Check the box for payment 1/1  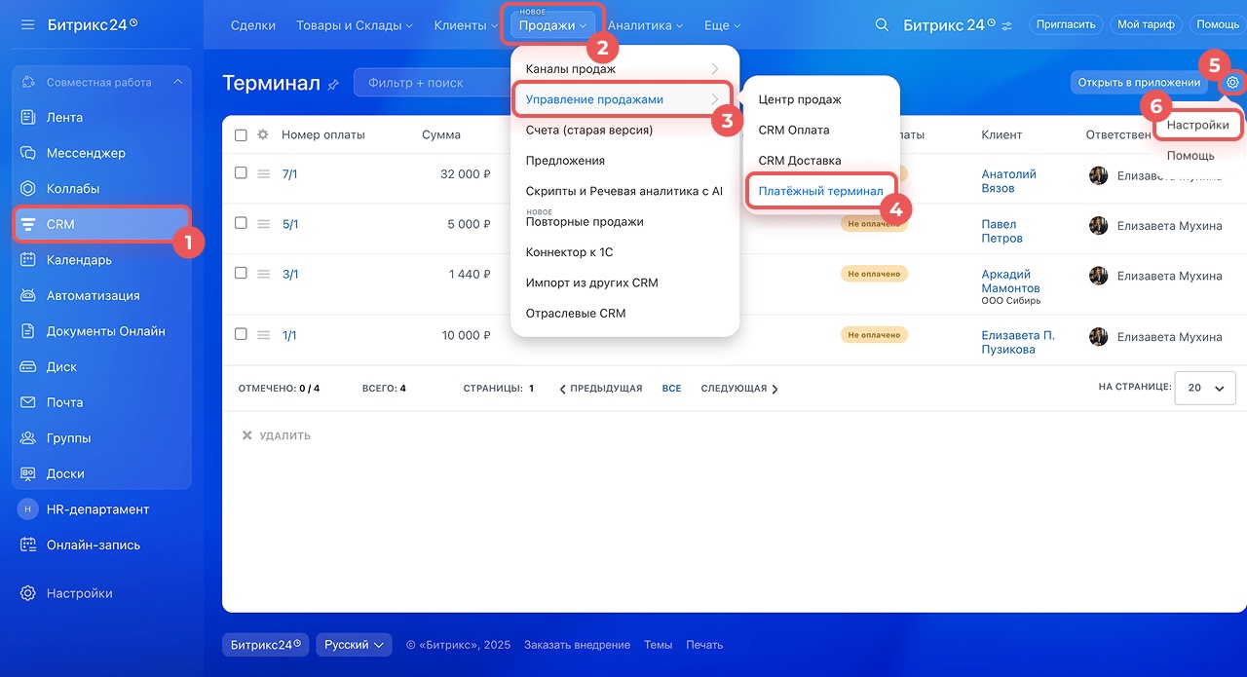click(241, 334)
